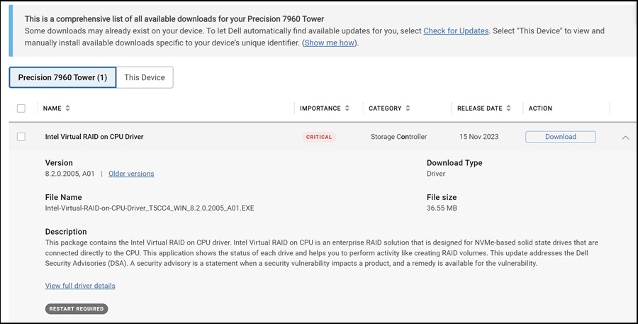Select the Intel Virtual RAID driver checkbox
This screenshot has height=324, width=638.
point(21,137)
